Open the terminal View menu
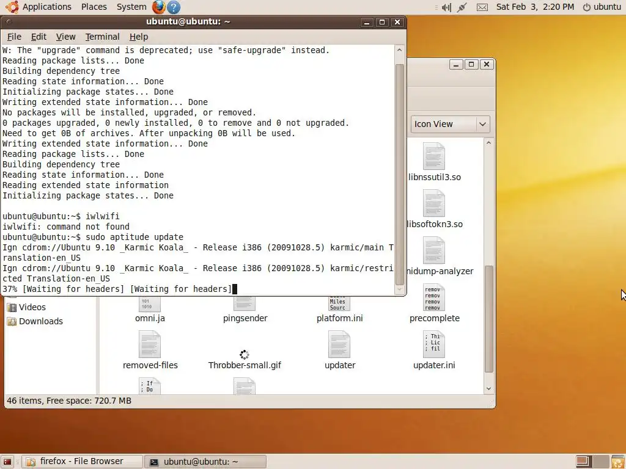The height and width of the screenshot is (469, 626). tap(66, 37)
